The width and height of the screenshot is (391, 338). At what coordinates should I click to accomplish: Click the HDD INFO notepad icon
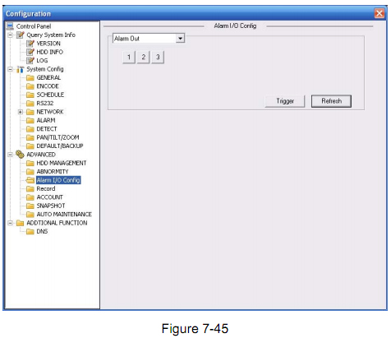point(30,52)
